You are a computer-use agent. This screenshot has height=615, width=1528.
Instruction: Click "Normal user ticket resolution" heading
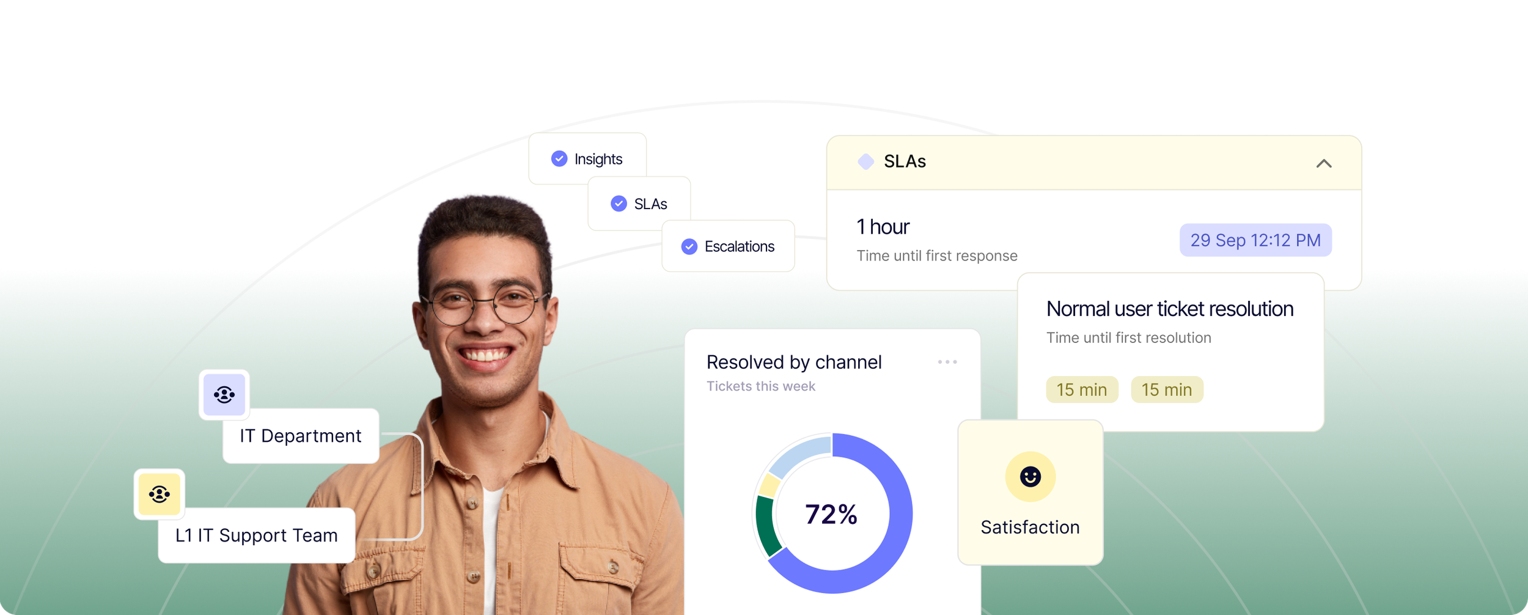[1169, 309]
